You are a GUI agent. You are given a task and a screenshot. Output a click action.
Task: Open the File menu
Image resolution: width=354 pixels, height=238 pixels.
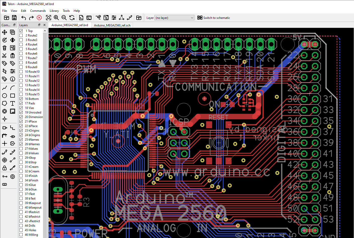click(x=5, y=11)
